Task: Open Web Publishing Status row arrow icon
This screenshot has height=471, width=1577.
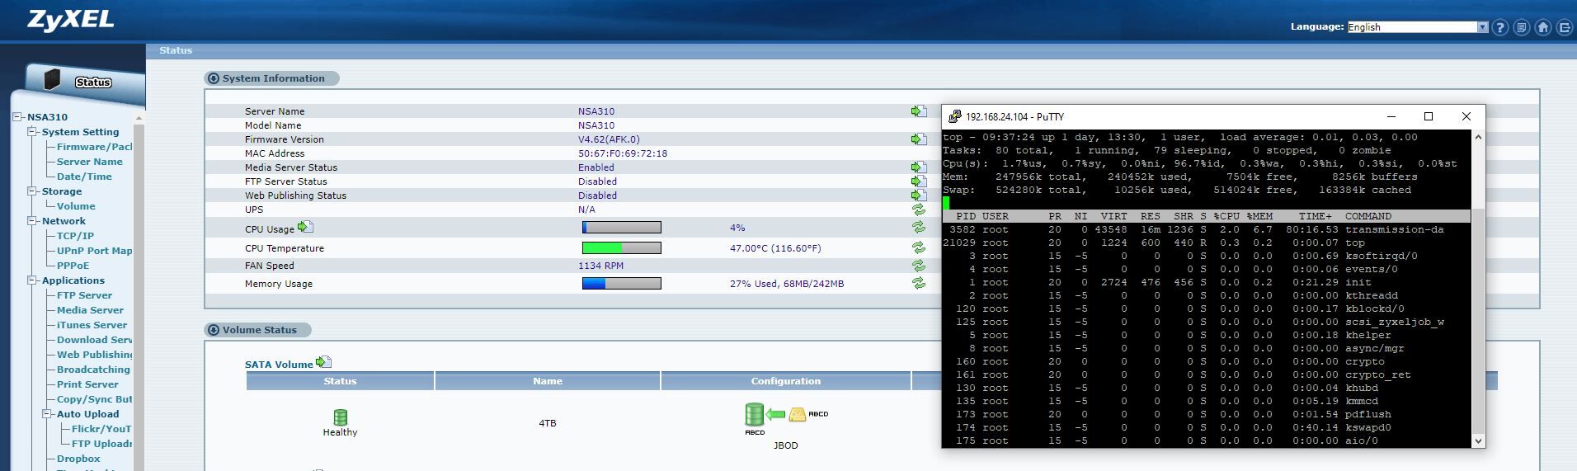Action: click(x=919, y=195)
